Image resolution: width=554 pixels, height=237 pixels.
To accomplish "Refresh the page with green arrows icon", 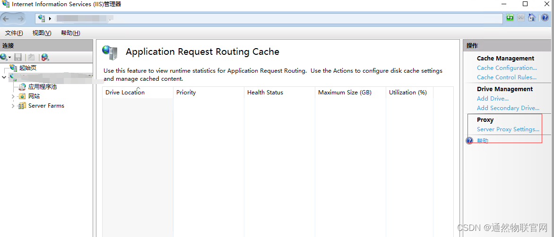I will pyautogui.click(x=510, y=17).
